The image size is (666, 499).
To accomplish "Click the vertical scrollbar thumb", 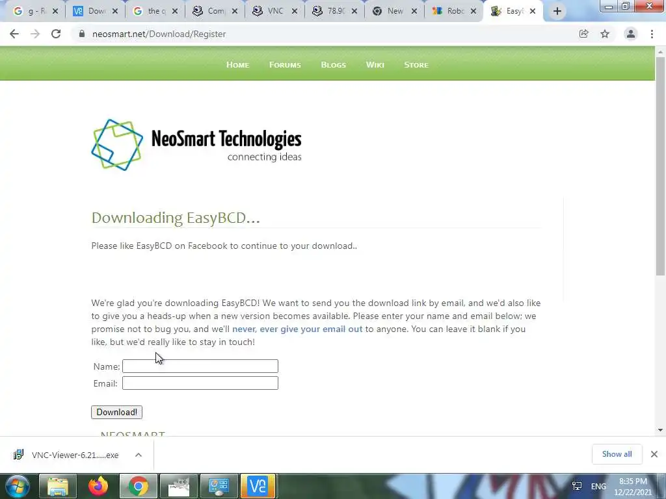I will pyautogui.click(x=661, y=166).
